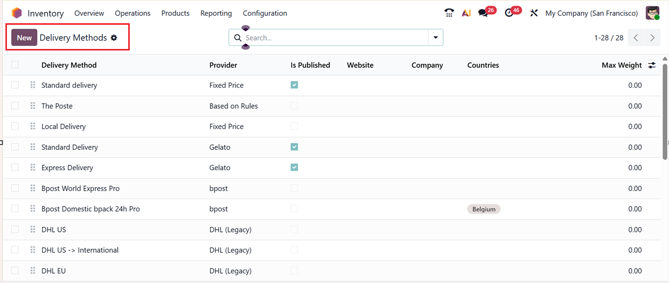Click the search magnifier icon

click(238, 38)
